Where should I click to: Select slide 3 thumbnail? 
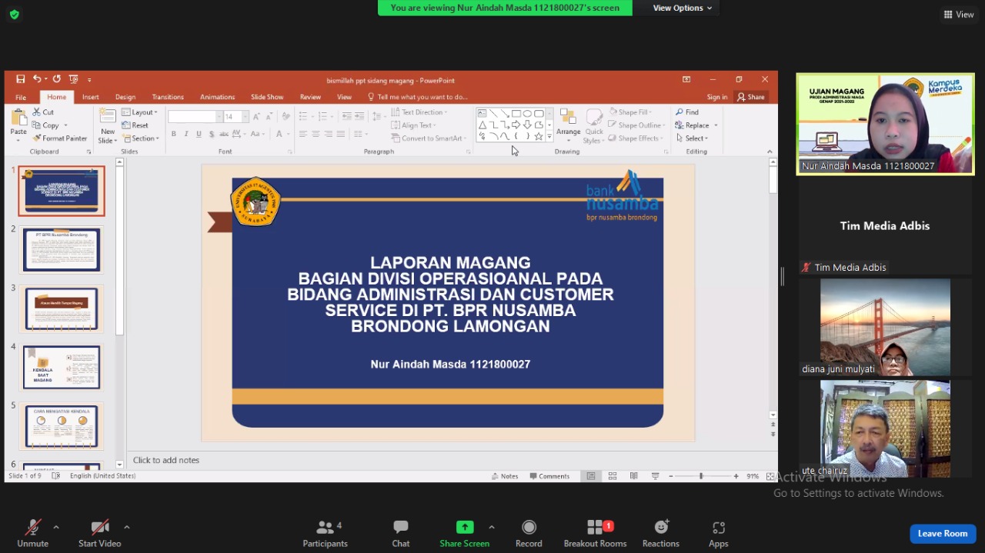pyautogui.click(x=62, y=308)
